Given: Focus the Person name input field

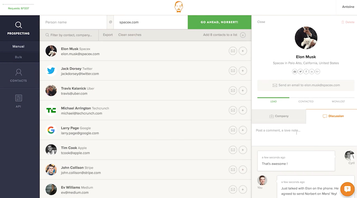Looking at the screenshot, I should coord(73,22).
